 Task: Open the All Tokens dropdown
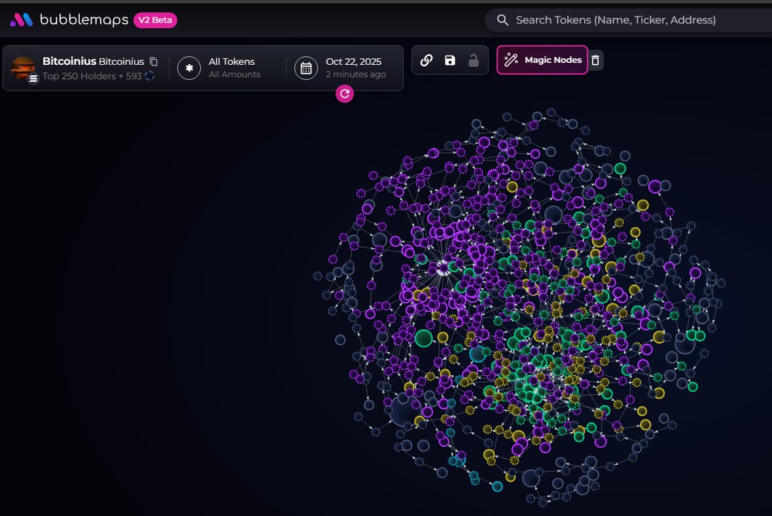[x=232, y=67]
